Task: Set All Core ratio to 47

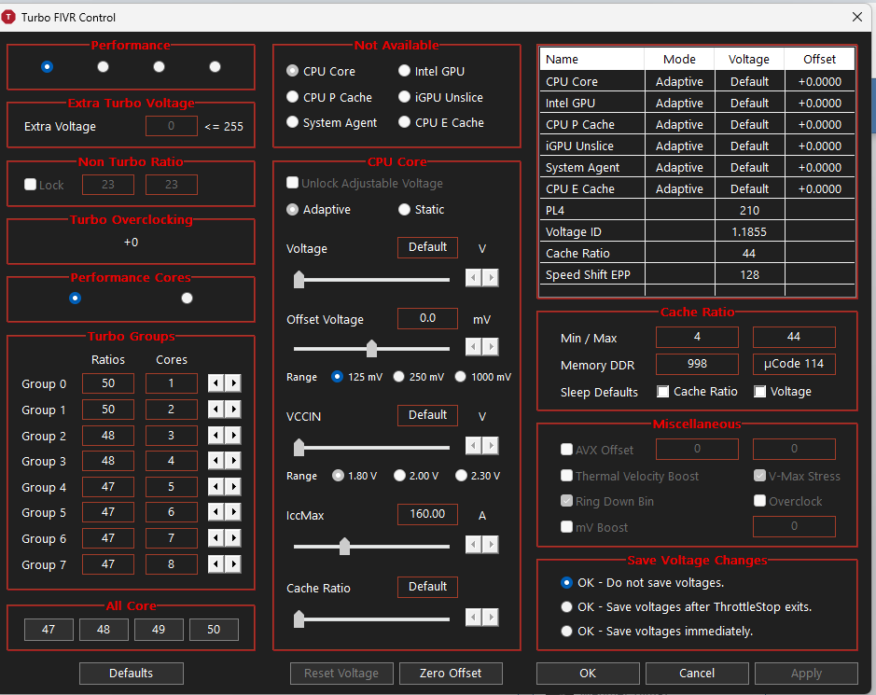Action: [49, 630]
